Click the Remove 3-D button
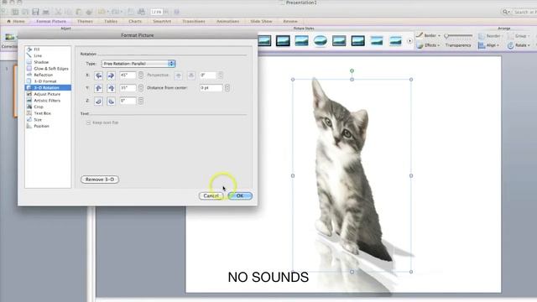This screenshot has width=537, height=302. coord(100,180)
